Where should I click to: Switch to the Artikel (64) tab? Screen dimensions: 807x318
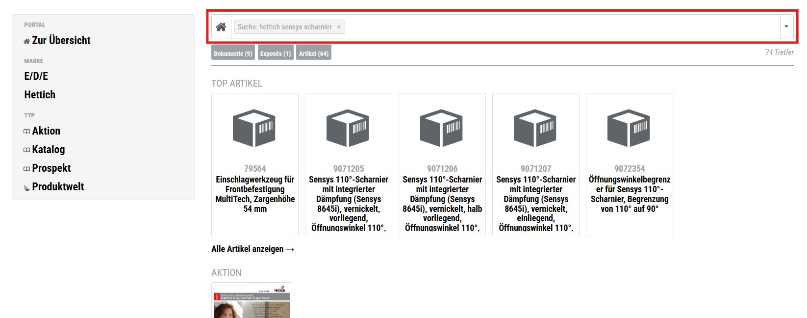coord(314,53)
